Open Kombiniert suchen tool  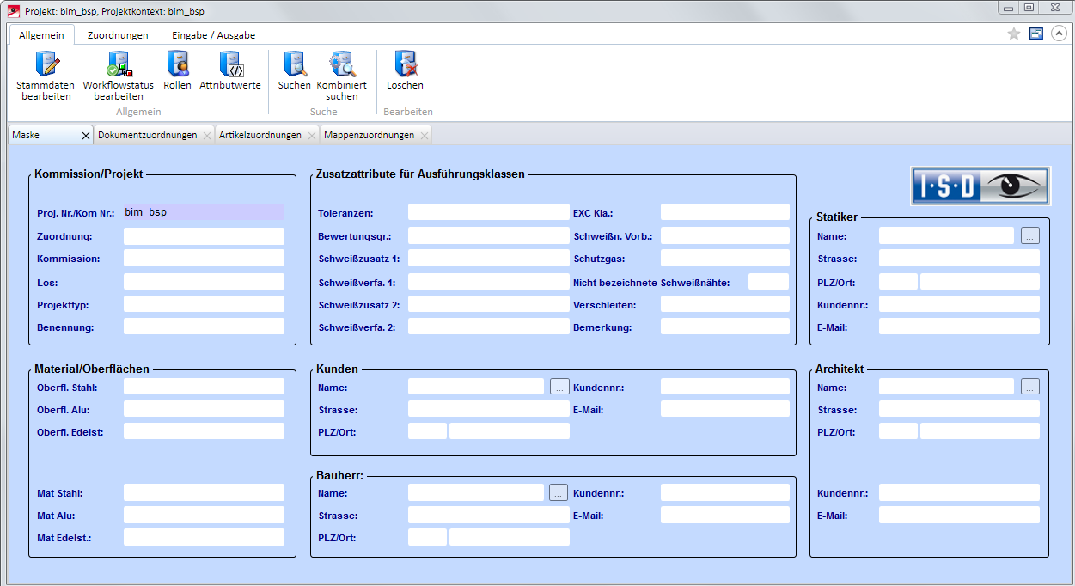341,65
